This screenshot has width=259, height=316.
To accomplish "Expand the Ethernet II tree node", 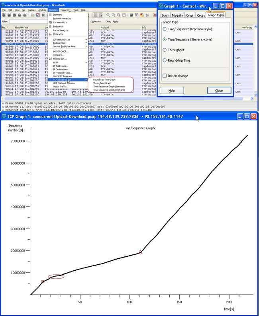I will pos(3,107).
